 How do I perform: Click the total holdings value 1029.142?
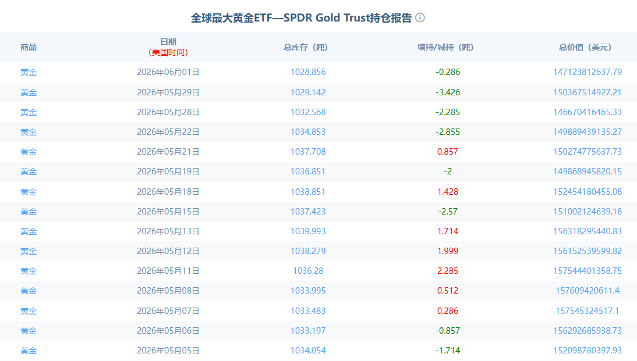pos(308,92)
